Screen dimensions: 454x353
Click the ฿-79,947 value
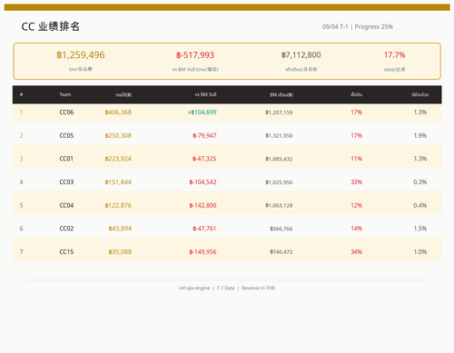pyautogui.click(x=204, y=135)
